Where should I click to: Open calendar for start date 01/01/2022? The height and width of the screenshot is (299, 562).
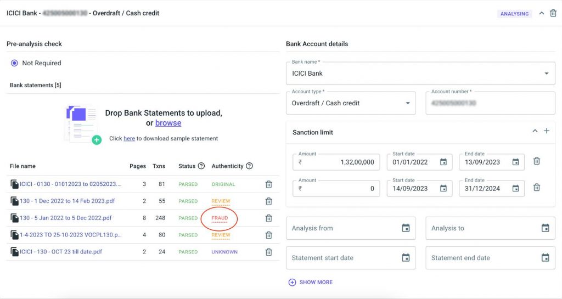443,162
